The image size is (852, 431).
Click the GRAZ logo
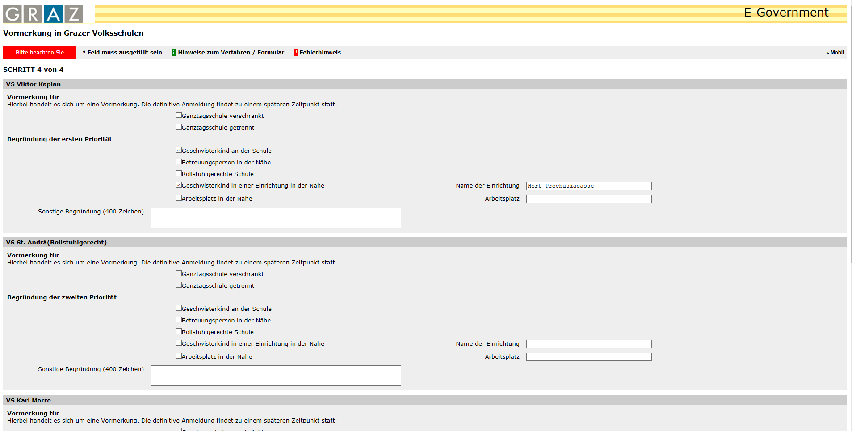click(x=43, y=14)
